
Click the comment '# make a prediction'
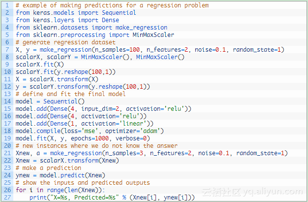coord(48,168)
